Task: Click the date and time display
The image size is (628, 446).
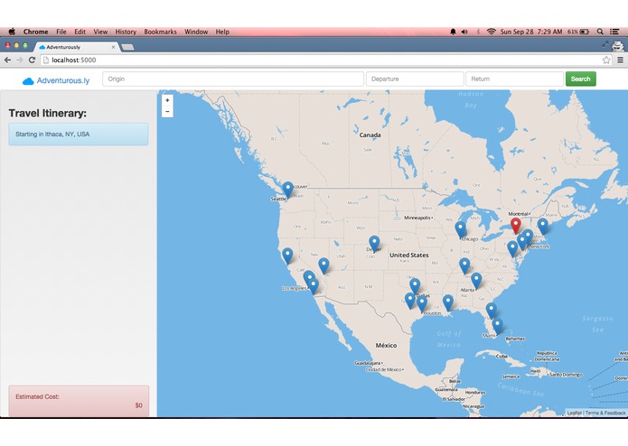Action: click(x=531, y=32)
